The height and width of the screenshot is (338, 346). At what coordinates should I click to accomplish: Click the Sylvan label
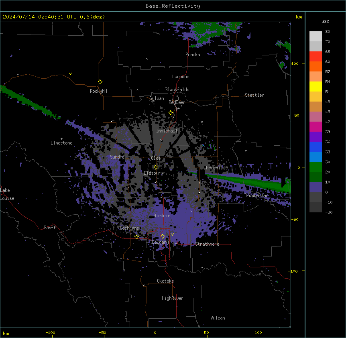pos(157,98)
